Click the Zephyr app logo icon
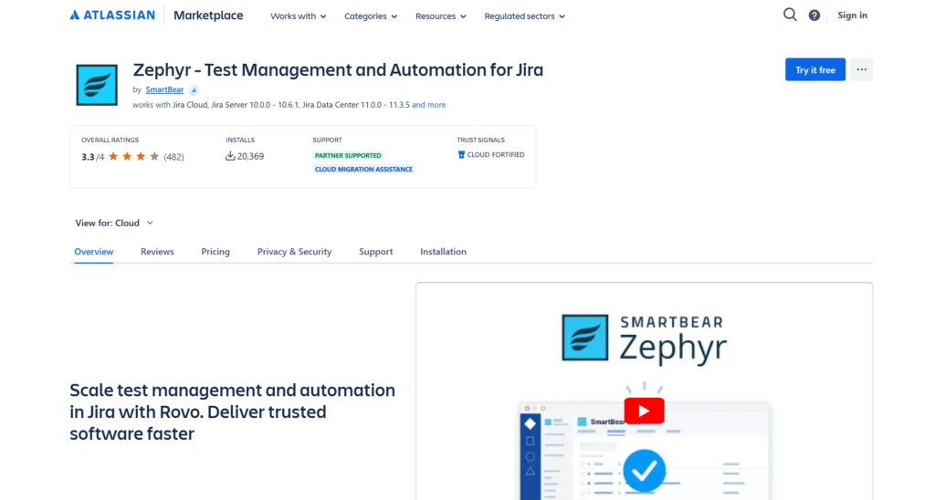Image resolution: width=935 pixels, height=500 pixels. [97, 85]
